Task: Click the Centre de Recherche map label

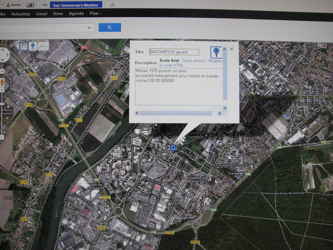Action: pos(164,154)
